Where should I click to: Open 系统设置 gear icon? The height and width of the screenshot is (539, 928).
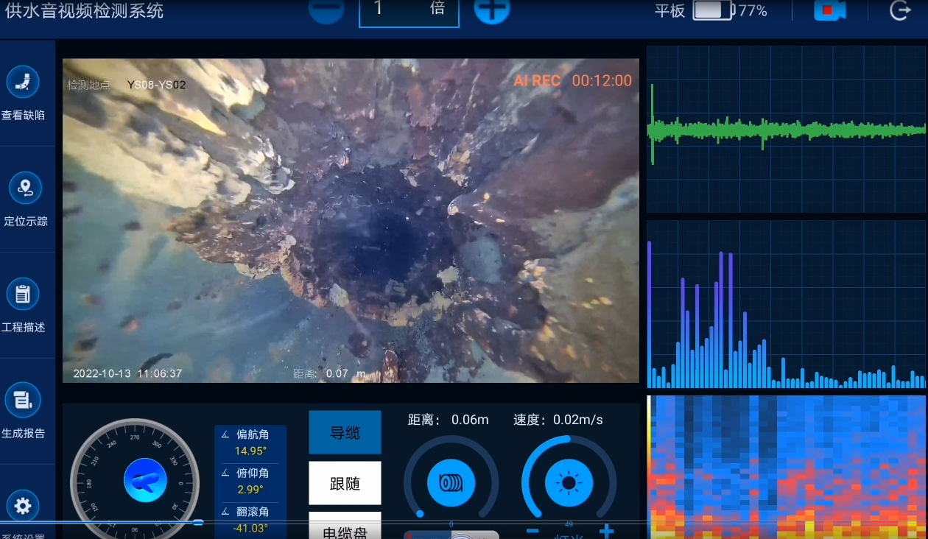(23, 506)
